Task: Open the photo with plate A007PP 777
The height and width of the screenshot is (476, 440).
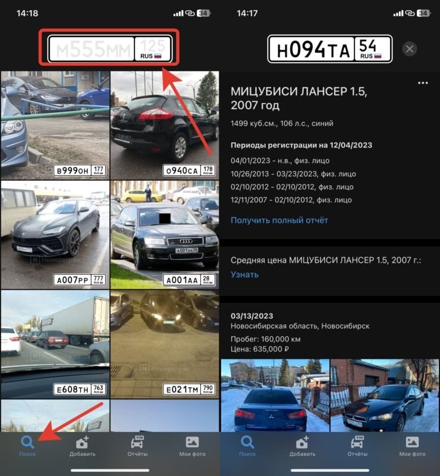Action: pyautogui.click(x=55, y=235)
